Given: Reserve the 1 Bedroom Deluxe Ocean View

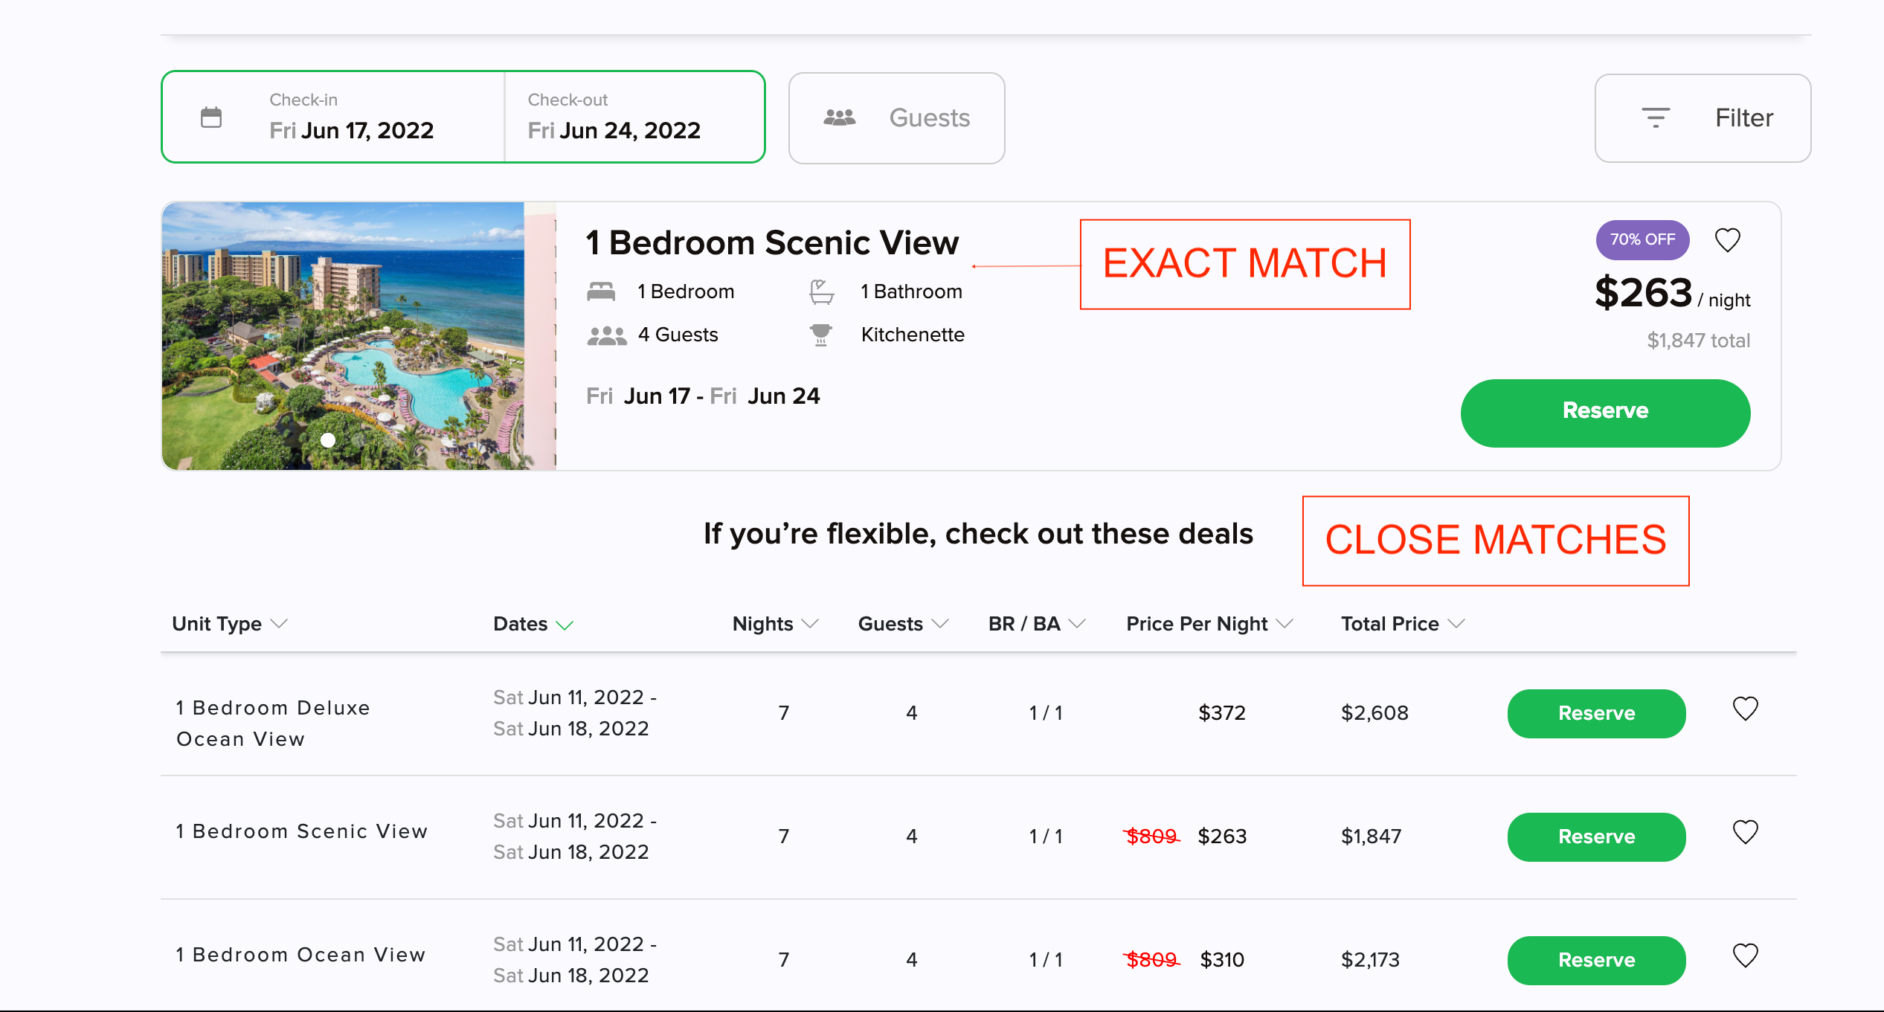Looking at the screenshot, I should 1596,713.
